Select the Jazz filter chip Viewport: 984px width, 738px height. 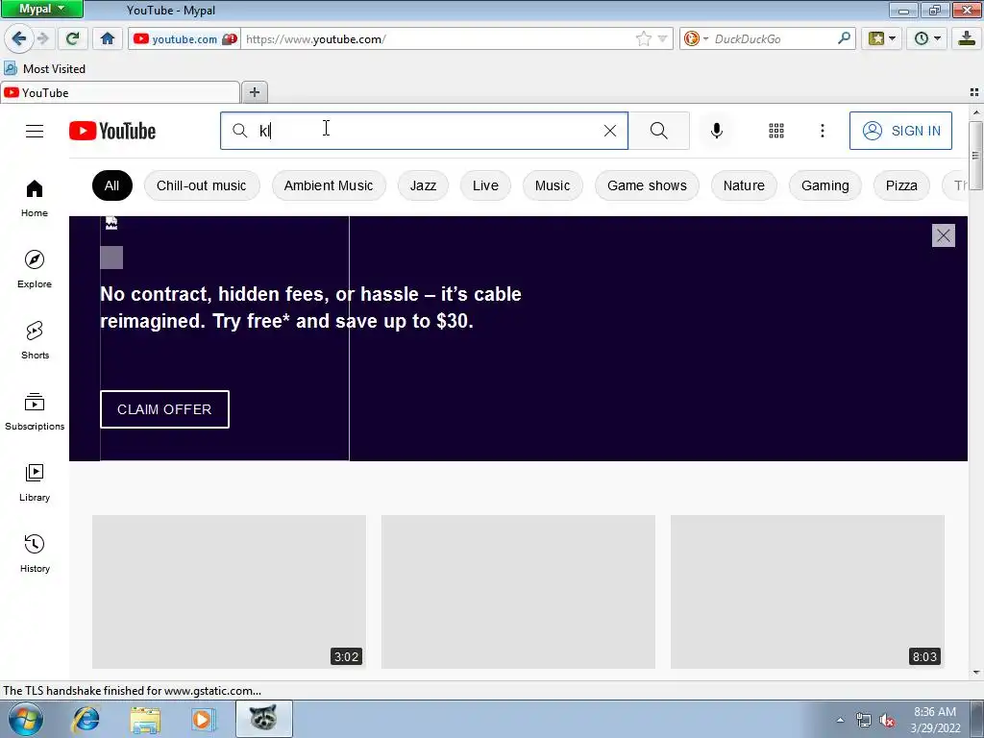click(x=423, y=185)
